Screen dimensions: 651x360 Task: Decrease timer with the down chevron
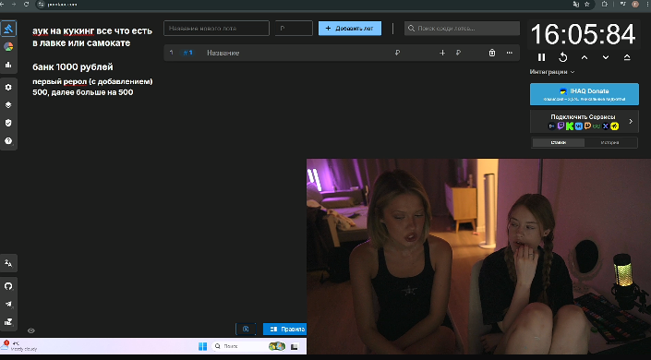pos(606,57)
